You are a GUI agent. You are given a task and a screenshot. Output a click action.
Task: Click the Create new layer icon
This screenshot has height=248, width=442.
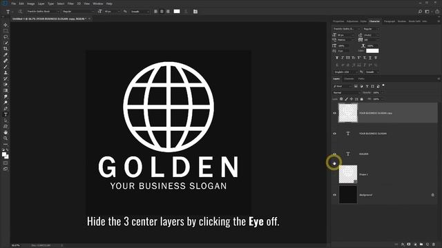[427, 245]
